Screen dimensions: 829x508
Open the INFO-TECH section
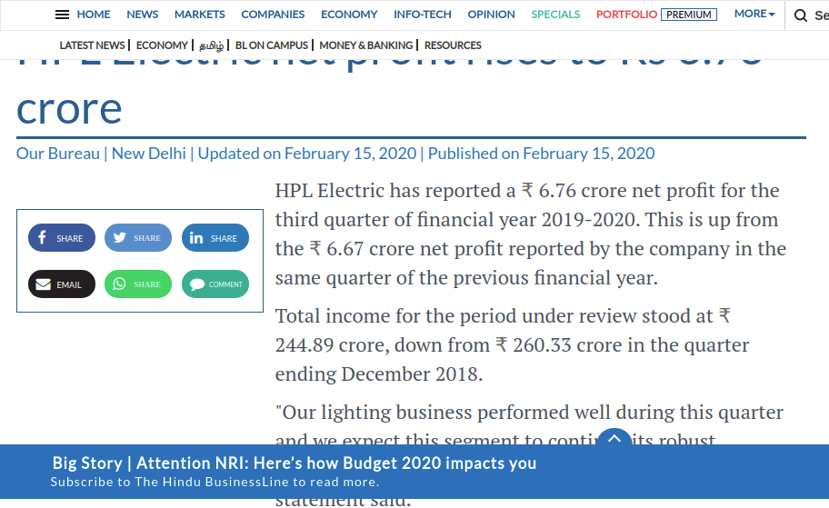point(423,15)
